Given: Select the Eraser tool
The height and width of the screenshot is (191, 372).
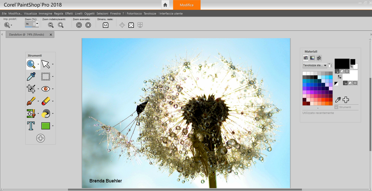Looking at the screenshot, I should 46,101.
